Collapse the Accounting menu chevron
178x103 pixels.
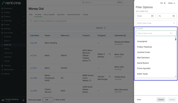coord(24,33)
